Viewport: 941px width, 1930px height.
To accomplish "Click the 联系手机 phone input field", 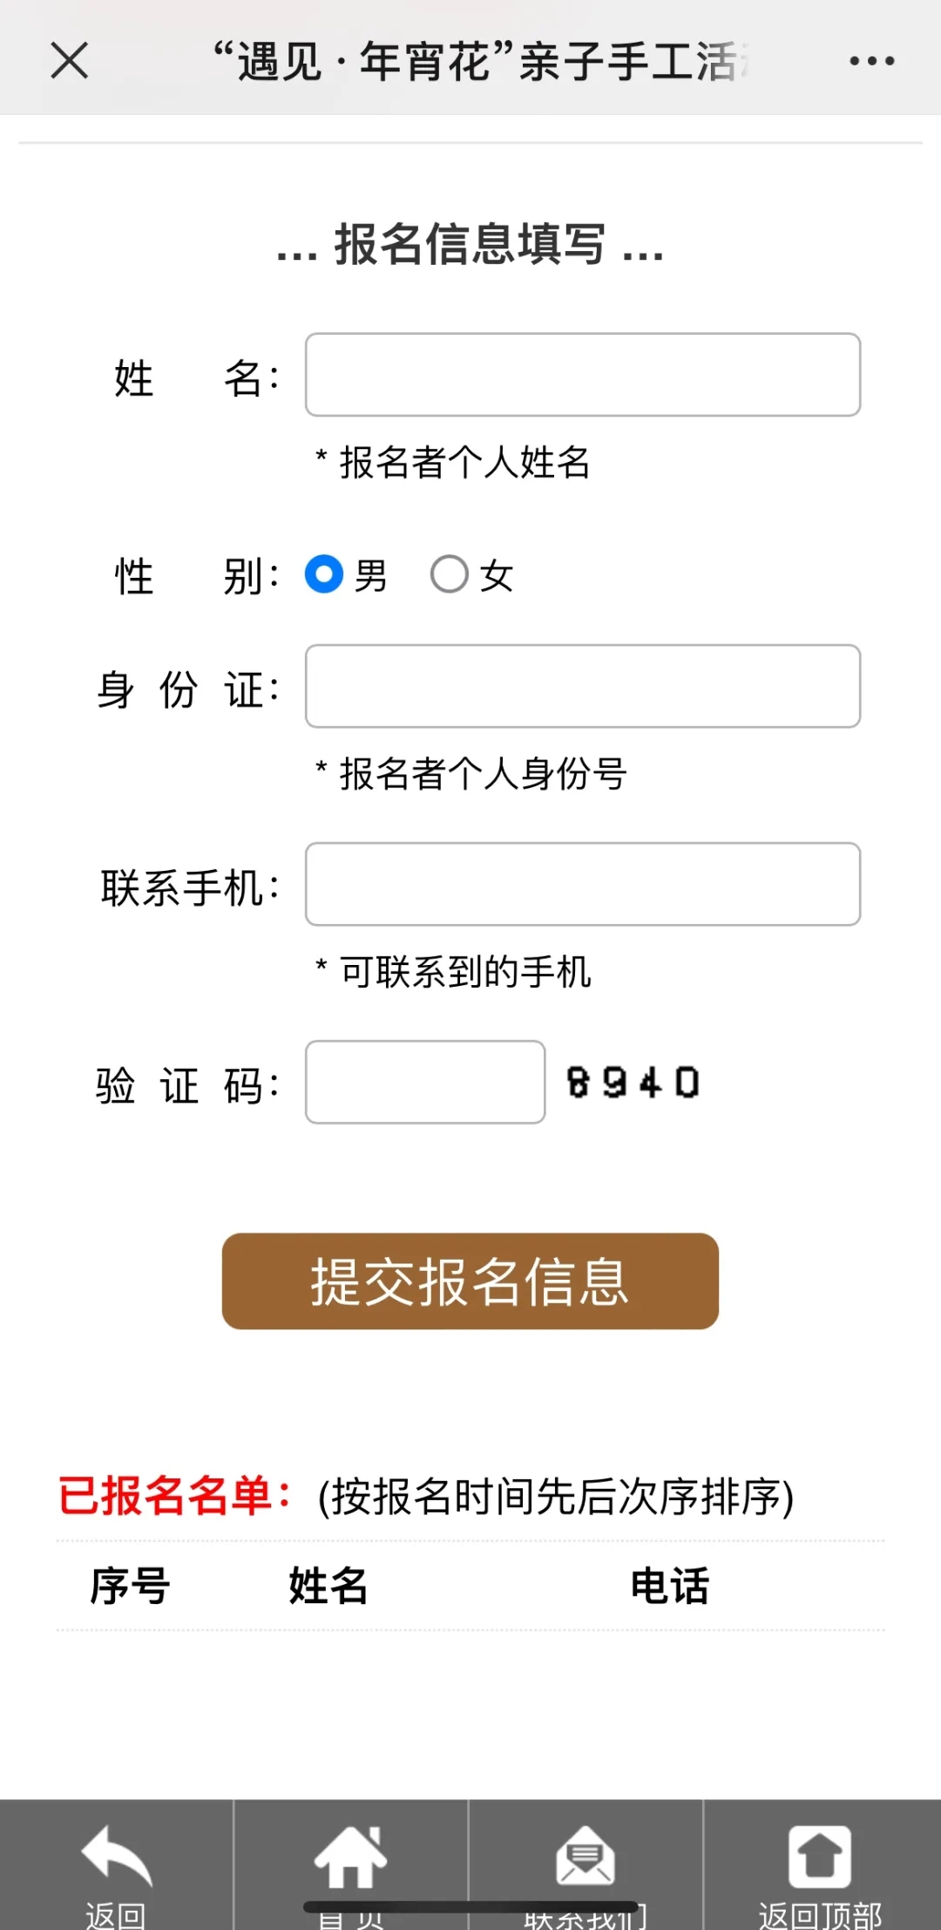I will point(582,884).
